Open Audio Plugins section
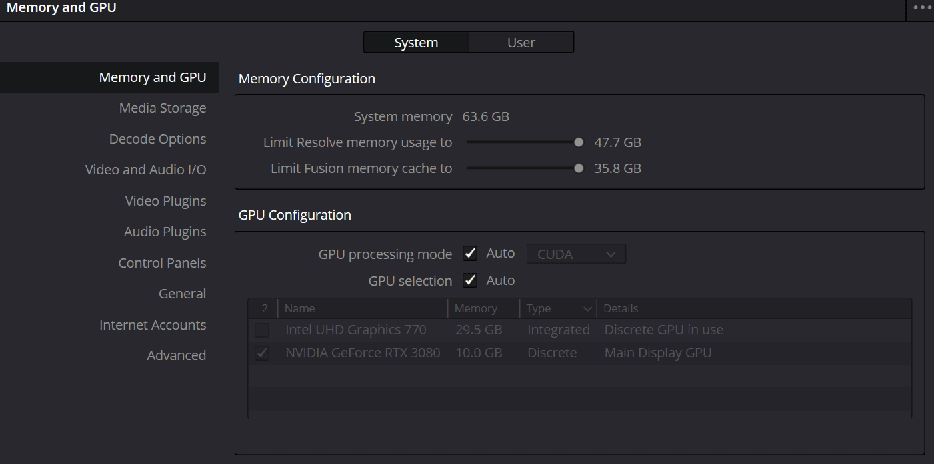This screenshot has height=464, width=934. (x=165, y=232)
